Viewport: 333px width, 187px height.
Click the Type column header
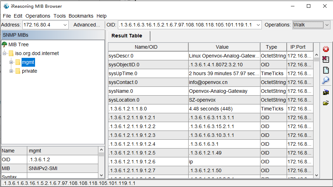(x=274, y=47)
